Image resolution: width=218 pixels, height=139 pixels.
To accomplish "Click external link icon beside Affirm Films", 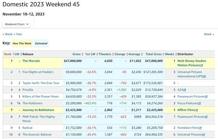I will click(x=197, y=110).
